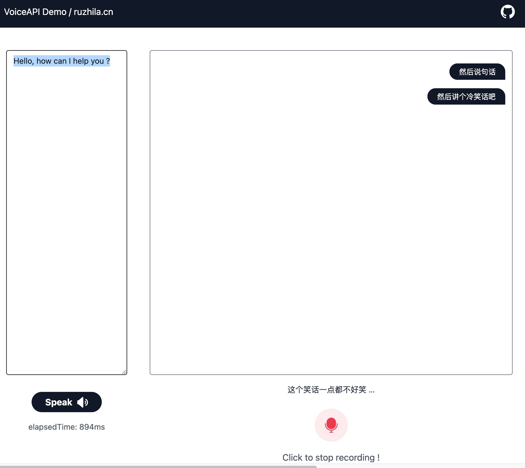Click the 'VoiceAPI Demo / ruzhila.cn' header title
The height and width of the screenshot is (468, 525).
(58, 12)
